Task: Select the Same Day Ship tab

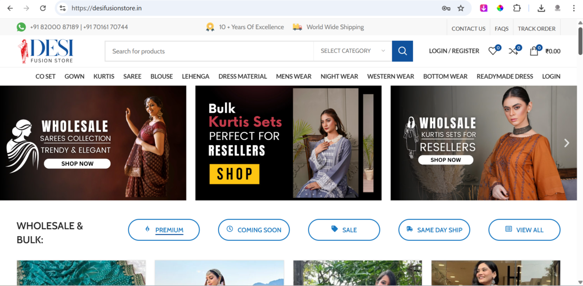Action: coord(434,230)
